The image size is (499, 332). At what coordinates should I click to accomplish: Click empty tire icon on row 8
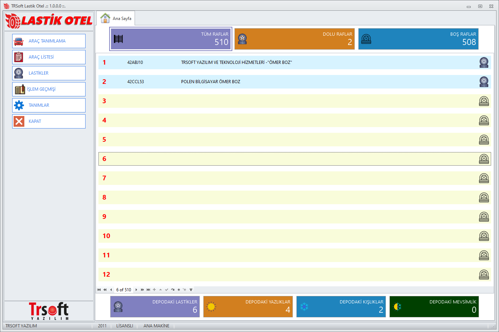pyautogui.click(x=484, y=197)
